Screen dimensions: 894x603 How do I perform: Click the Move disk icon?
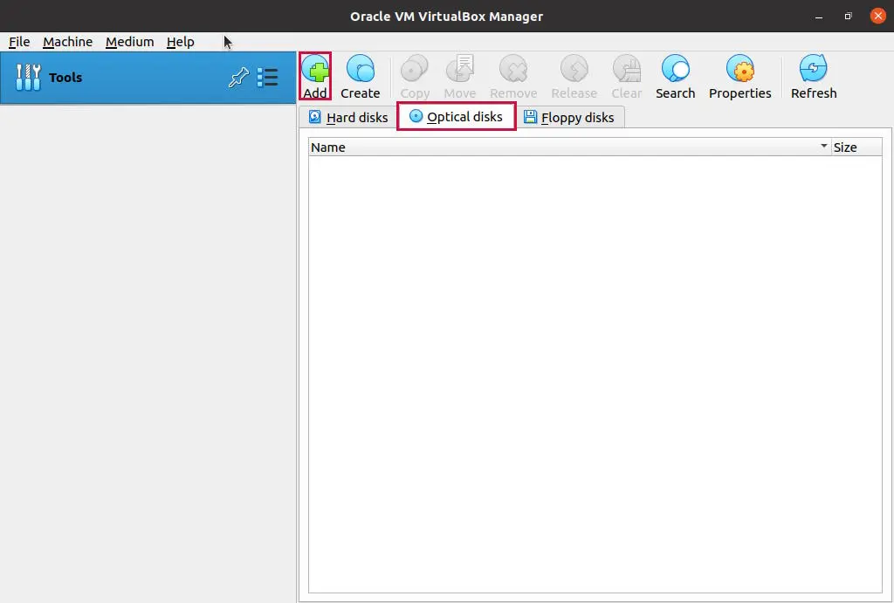[459, 74]
